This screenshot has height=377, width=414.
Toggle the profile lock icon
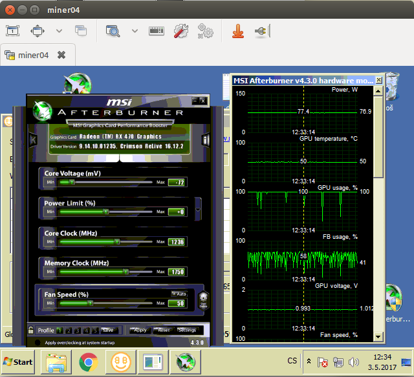(x=30, y=330)
